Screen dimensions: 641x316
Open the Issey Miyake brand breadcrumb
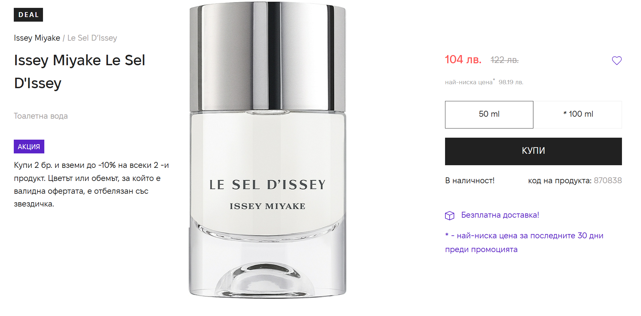[x=37, y=38]
